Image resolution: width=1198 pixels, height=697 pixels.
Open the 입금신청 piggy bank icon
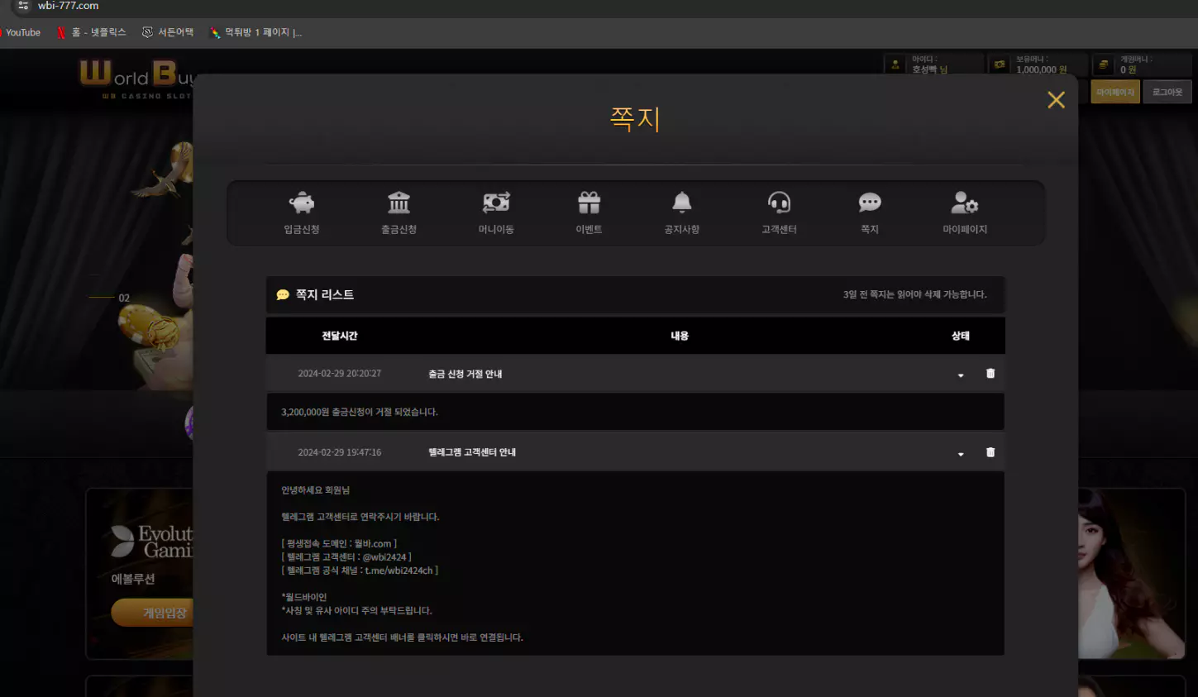click(302, 203)
